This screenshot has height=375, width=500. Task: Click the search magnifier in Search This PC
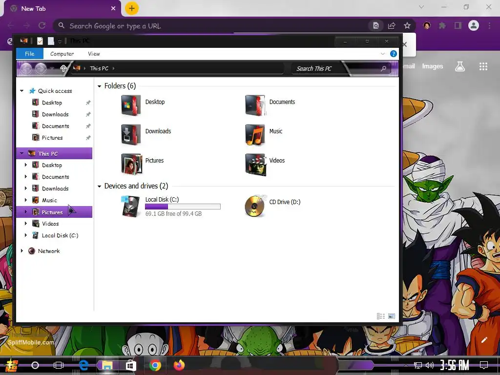click(x=384, y=68)
